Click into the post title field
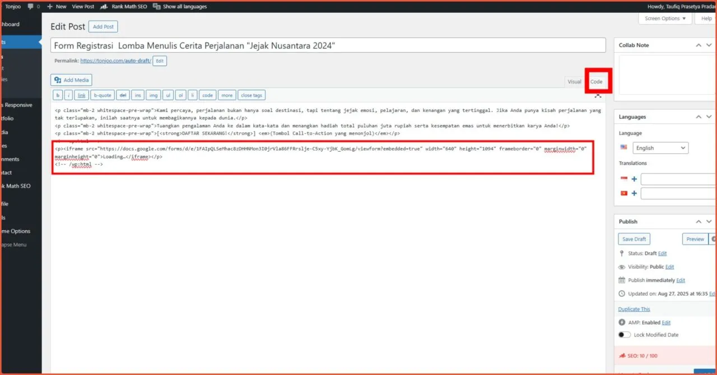Screen dimensions: 717x375 point(328,45)
